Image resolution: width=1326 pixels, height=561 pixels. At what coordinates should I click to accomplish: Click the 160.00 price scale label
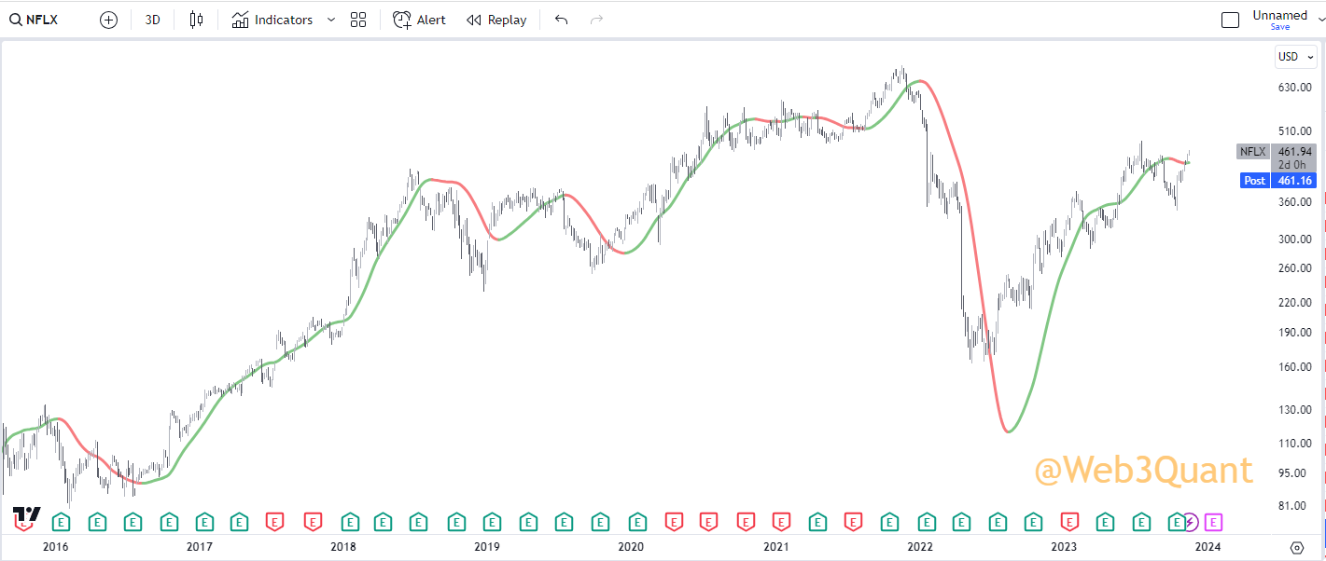pyautogui.click(x=1295, y=367)
